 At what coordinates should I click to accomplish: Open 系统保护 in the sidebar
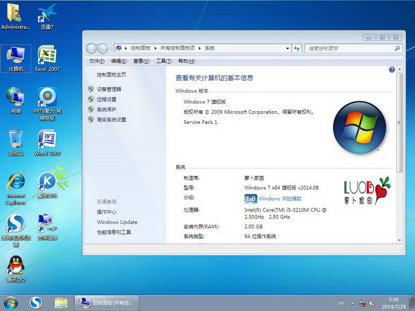coord(106,109)
